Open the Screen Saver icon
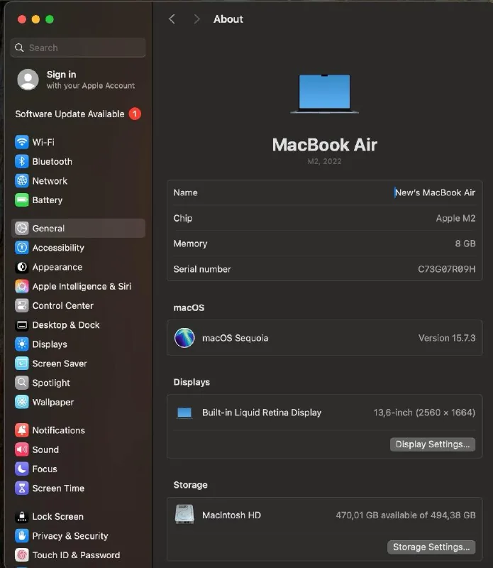 pos(22,364)
